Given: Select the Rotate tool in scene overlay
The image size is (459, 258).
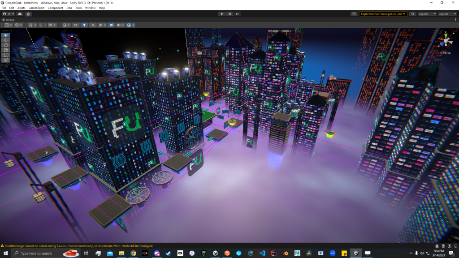Looking at the screenshot, I should [x=6, y=45].
